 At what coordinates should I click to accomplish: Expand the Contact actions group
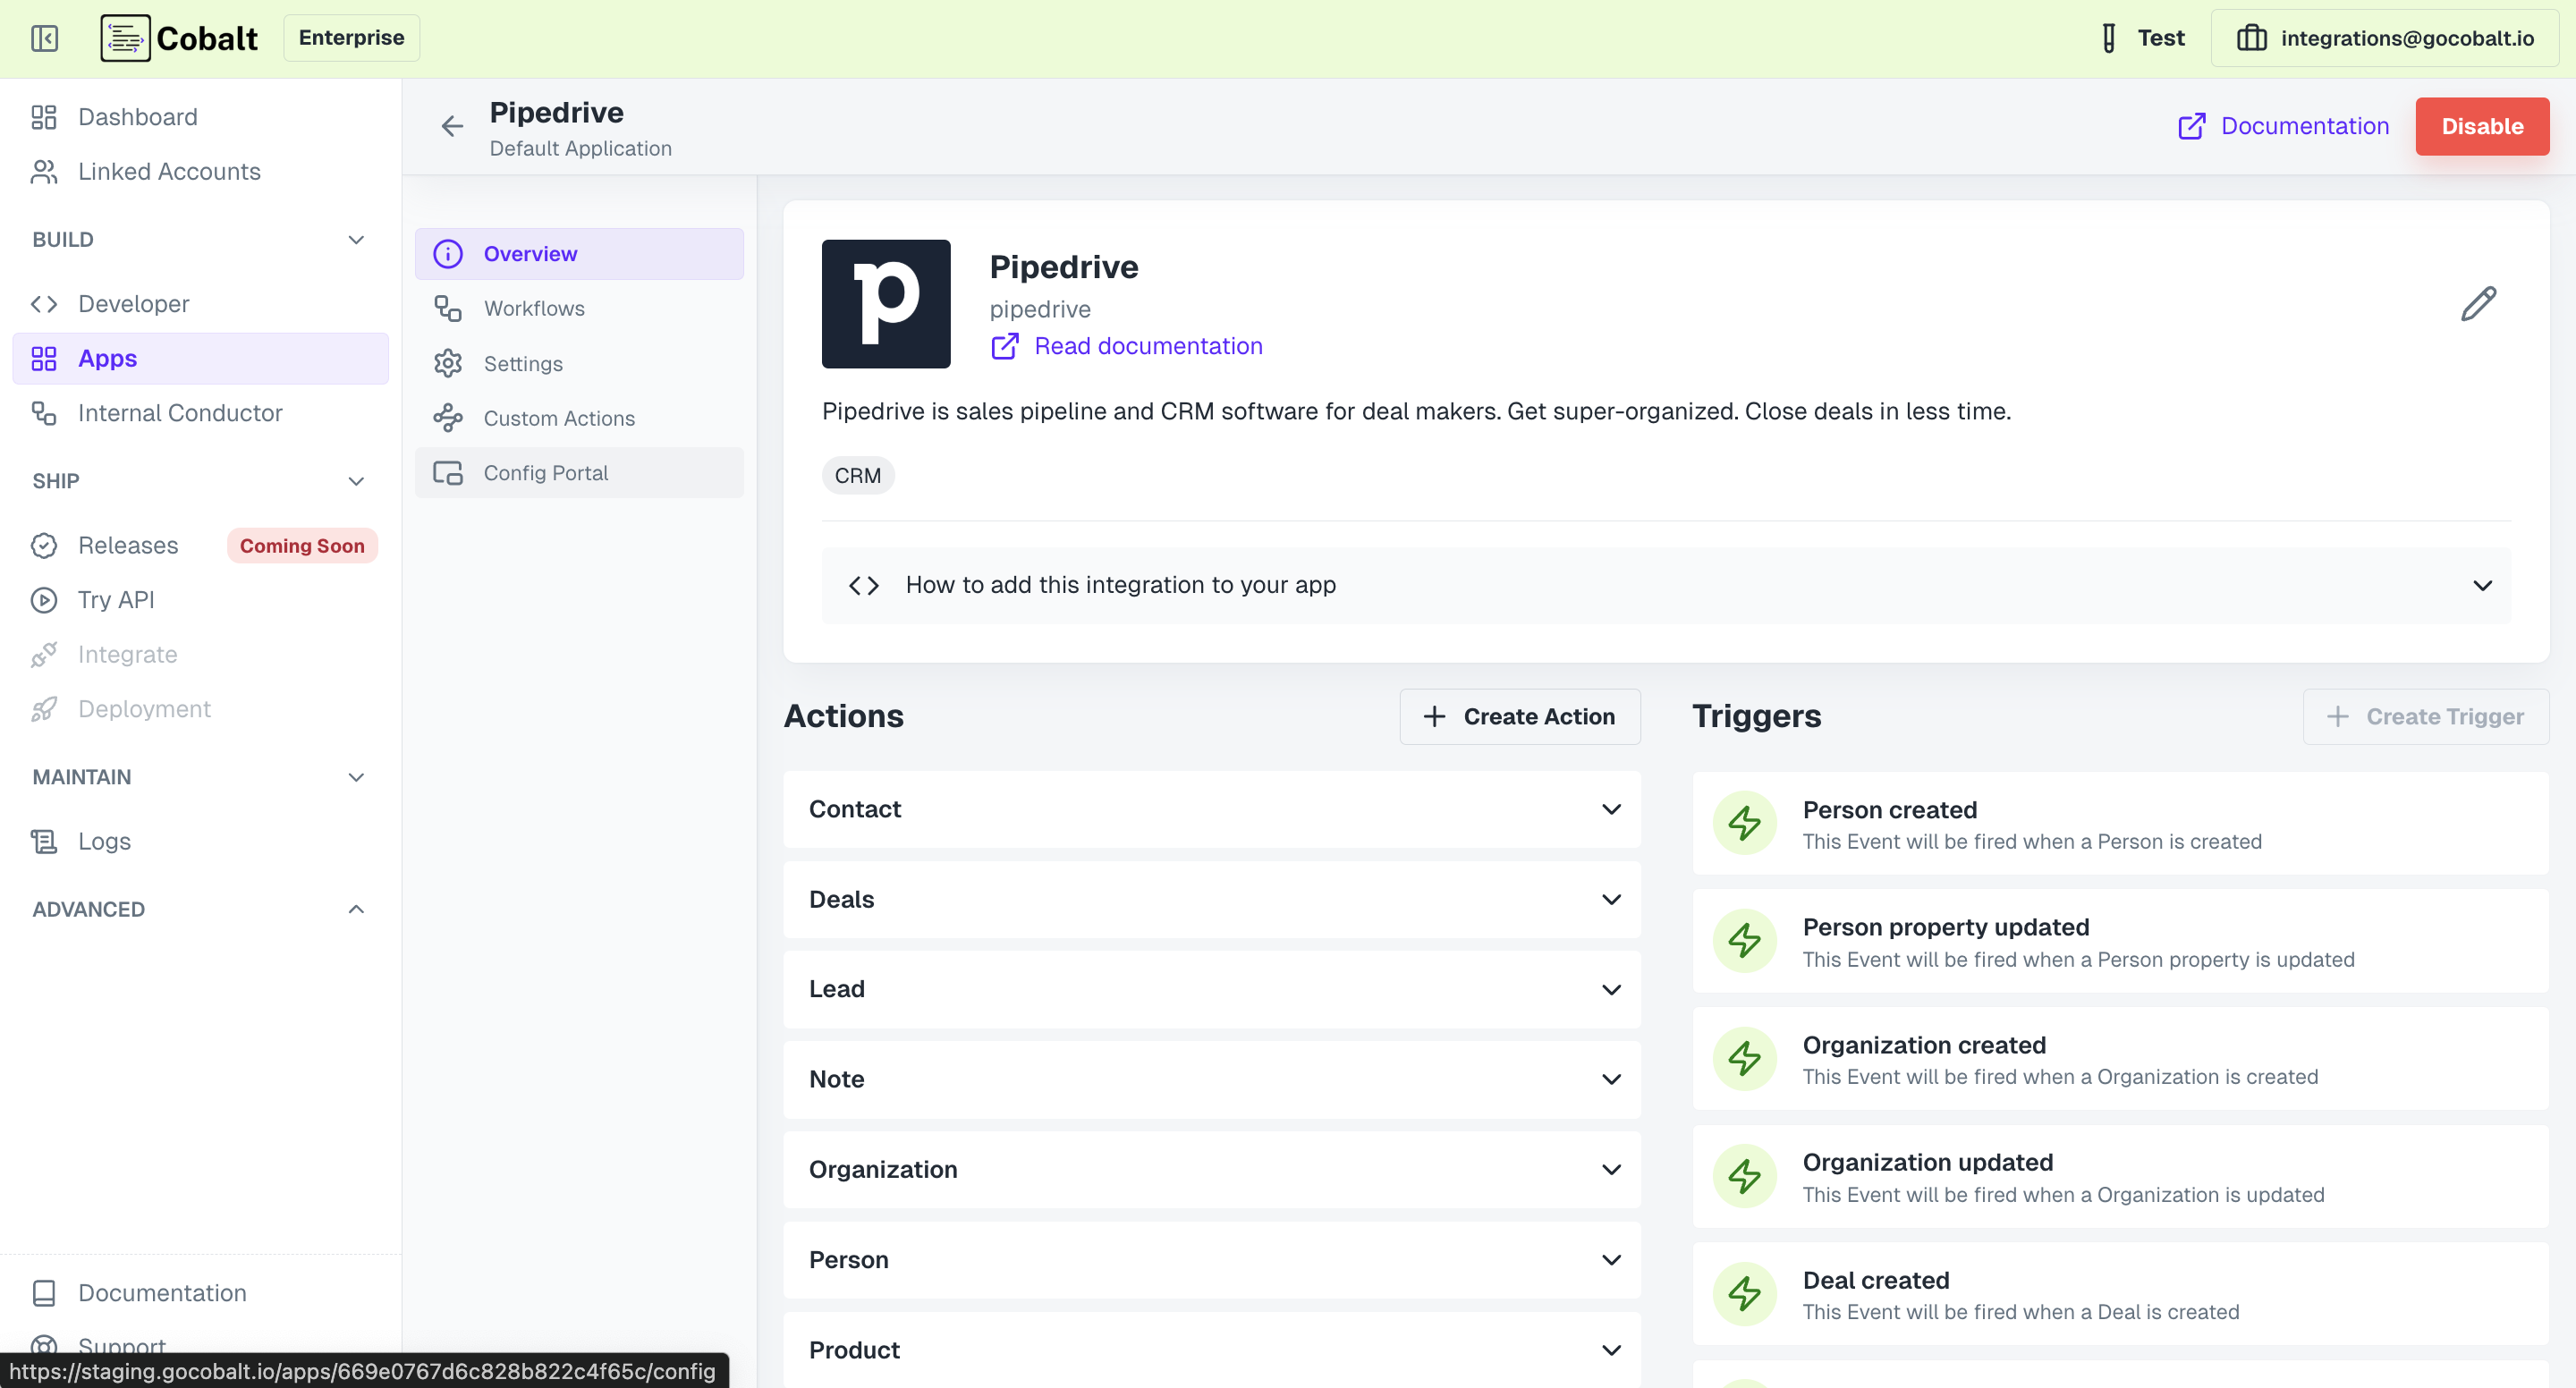pos(1211,809)
